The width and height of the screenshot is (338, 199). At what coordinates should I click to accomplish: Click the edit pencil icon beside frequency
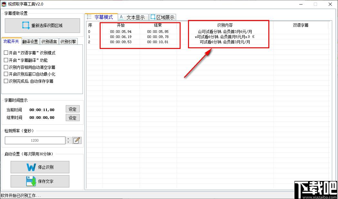[x=77, y=140]
